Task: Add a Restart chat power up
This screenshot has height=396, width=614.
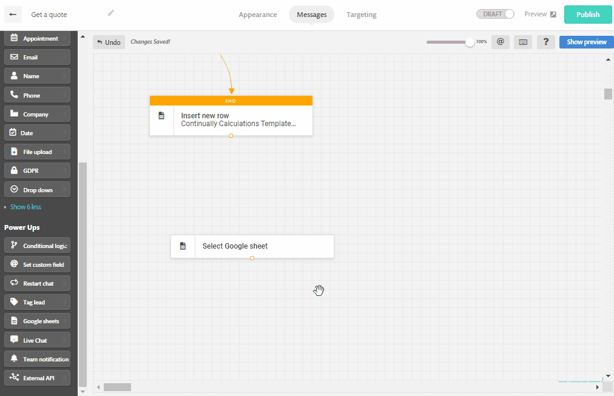Action: coord(37,283)
